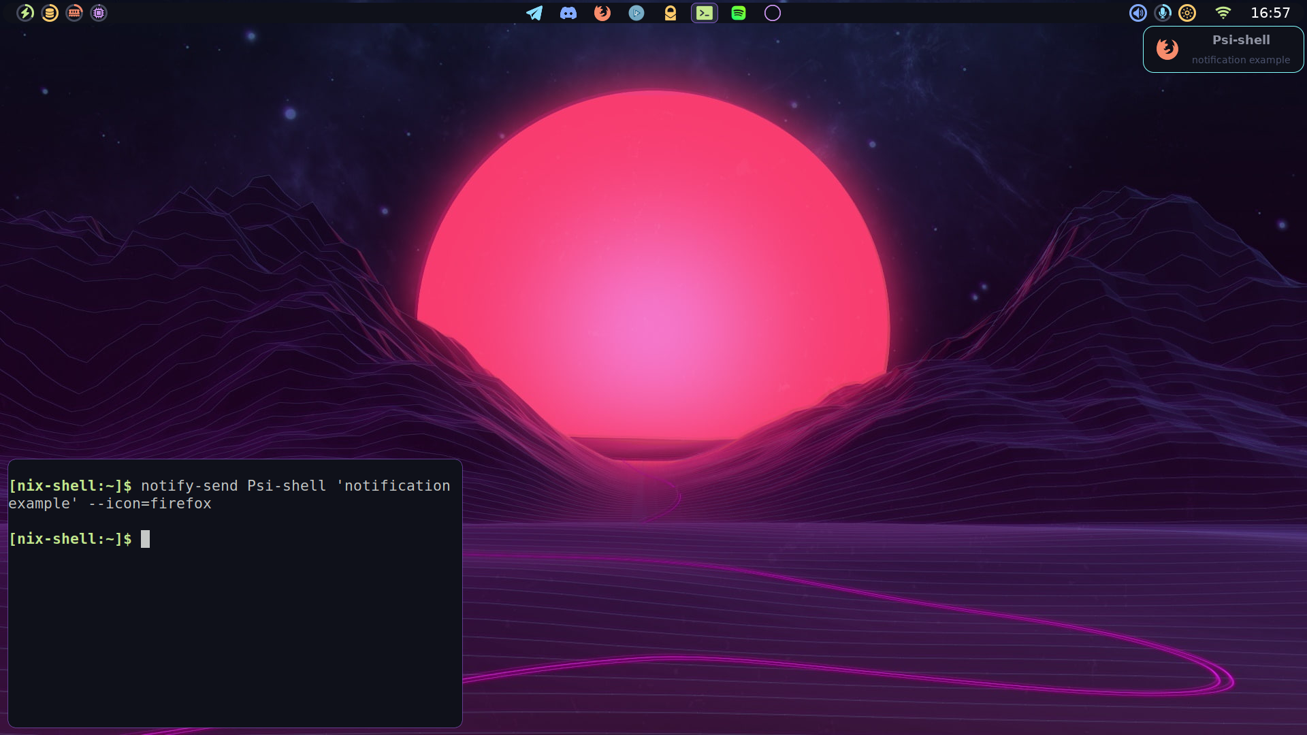
Task: Open the Wi-Fi network menu
Action: click(x=1223, y=13)
